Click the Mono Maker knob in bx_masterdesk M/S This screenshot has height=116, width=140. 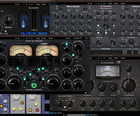click(123, 103)
